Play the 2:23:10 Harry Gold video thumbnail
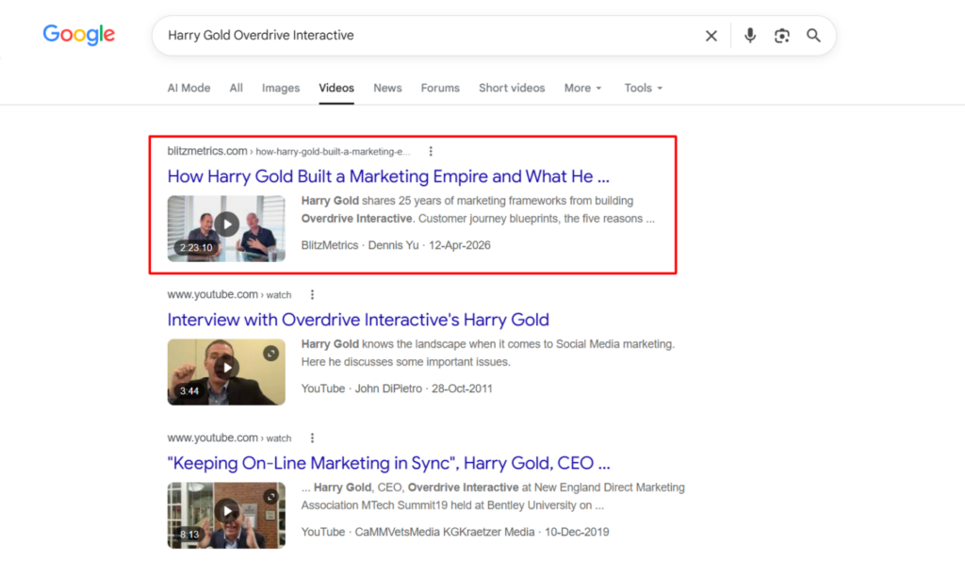This screenshot has width=965, height=562. (226, 228)
